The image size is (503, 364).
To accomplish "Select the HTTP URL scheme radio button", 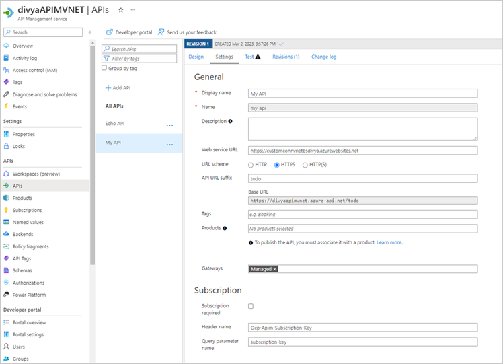I will coord(251,165).
